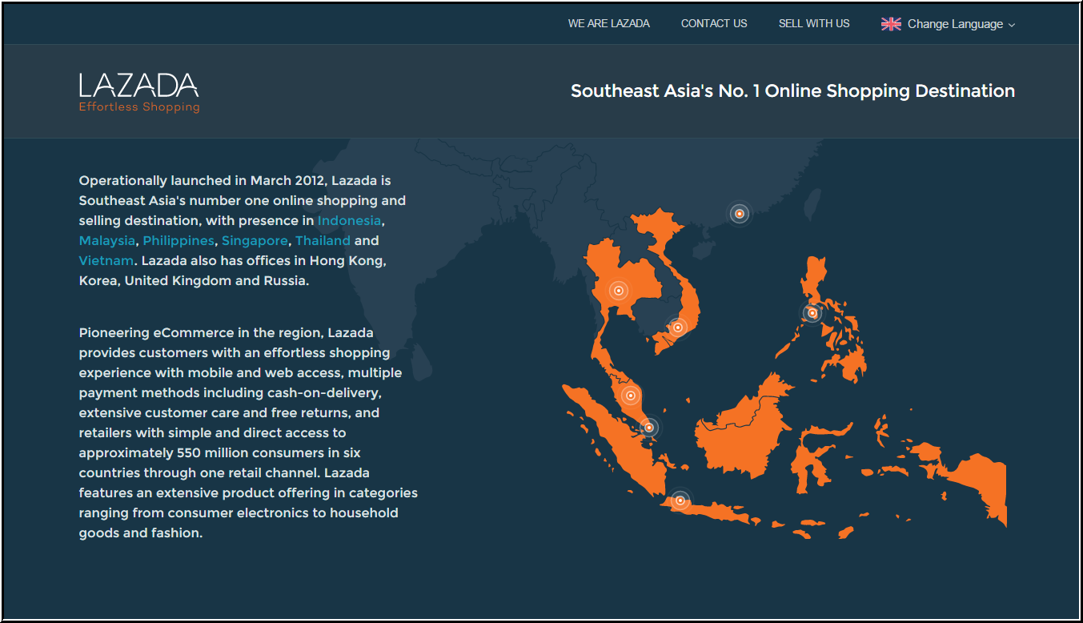Click the 'Operationally launched in March 2012' text
This screenshot has width=1083, height=623.
[x=243, y=231]
